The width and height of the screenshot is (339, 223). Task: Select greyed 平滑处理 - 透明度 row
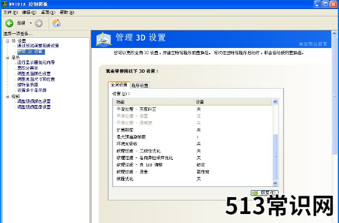coord(193,123)
